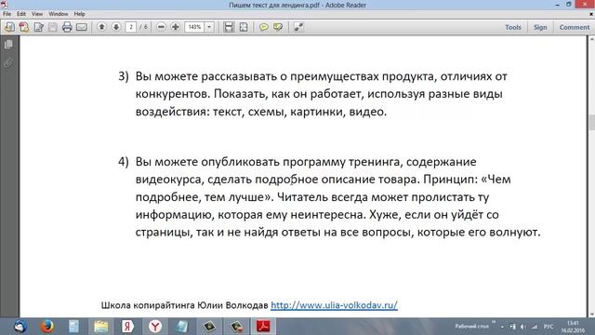The image size is (595, 335).
Task: Click the РУС language indicator
Action: (x=549, y=327)
